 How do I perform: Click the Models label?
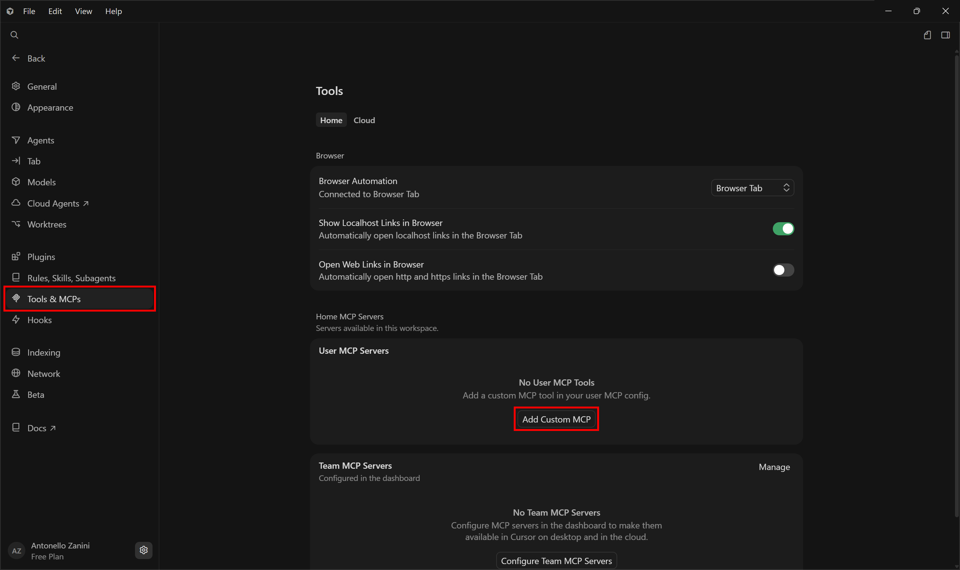[x=42, y=182]
